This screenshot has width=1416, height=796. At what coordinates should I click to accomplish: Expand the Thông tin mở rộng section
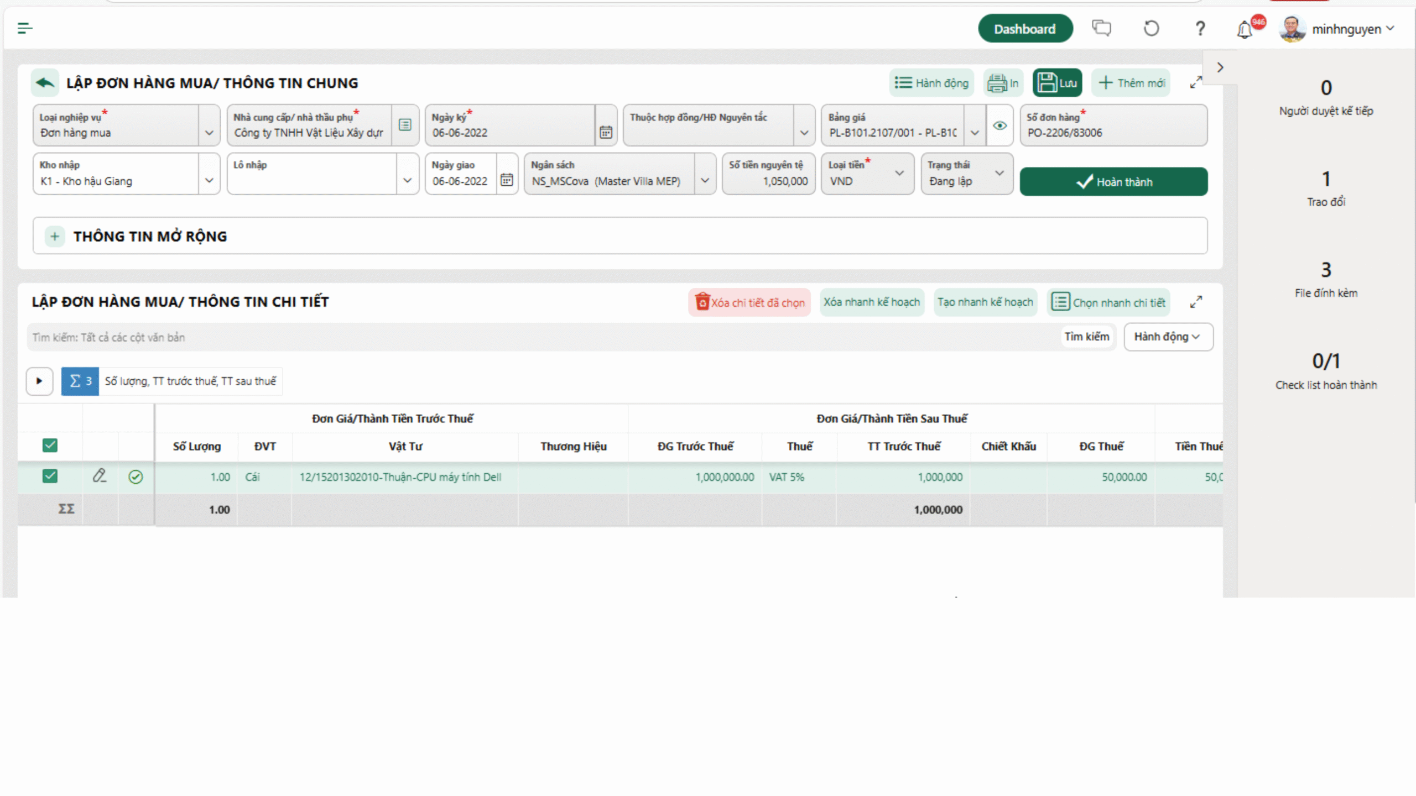click(x=55, y=237)
